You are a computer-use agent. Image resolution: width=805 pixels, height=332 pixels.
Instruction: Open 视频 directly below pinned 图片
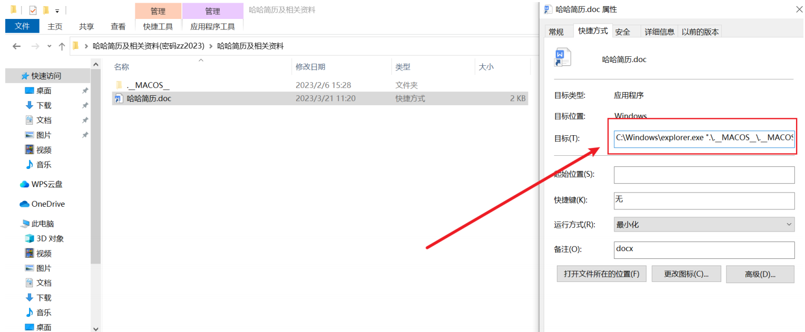(x=44, y=150)
